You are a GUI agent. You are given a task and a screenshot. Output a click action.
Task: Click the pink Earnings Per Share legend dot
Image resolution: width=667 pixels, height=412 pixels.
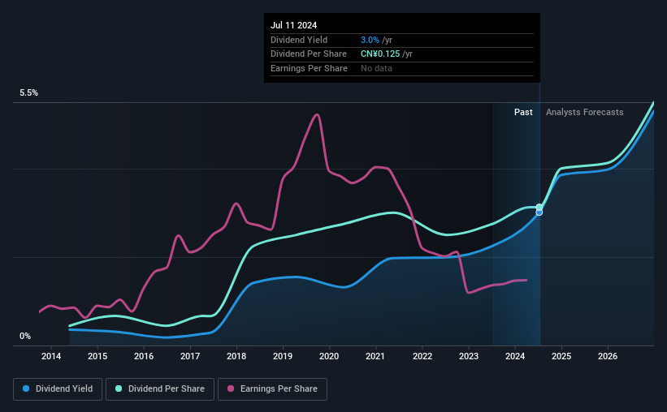(231, 388)
